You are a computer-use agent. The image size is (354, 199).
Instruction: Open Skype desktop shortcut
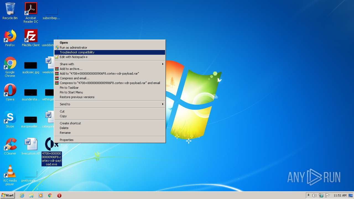click(x=10, y=119)
